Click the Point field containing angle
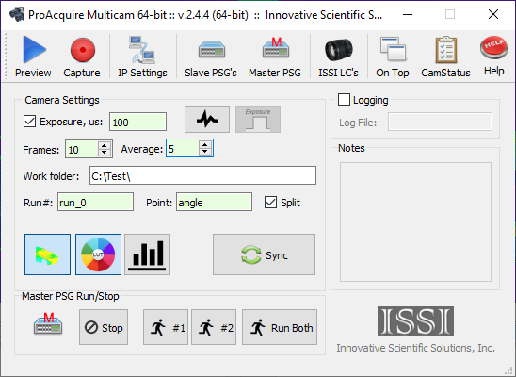The width and height of the screenshot is (516, 377). 215,202
